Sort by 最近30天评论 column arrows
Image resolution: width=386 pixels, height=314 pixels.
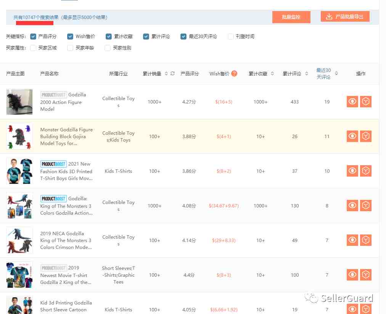pos(336,73)
